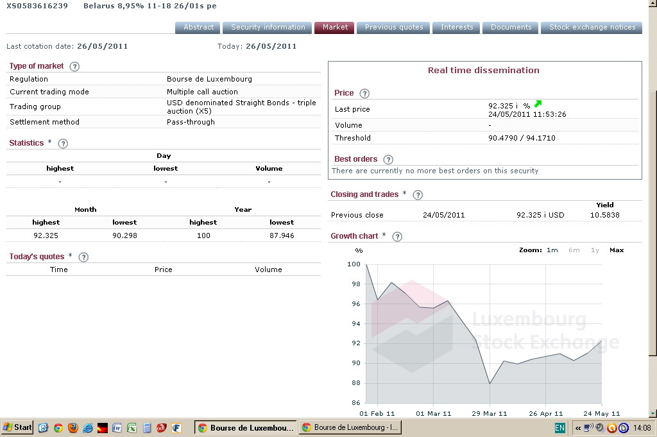
Task: Launch Firefox from quick launch bar
Action: [73, 428]
